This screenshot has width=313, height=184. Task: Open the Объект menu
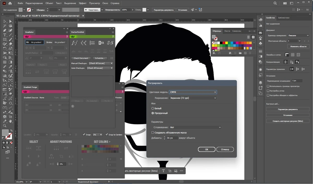tap(49, 3)
